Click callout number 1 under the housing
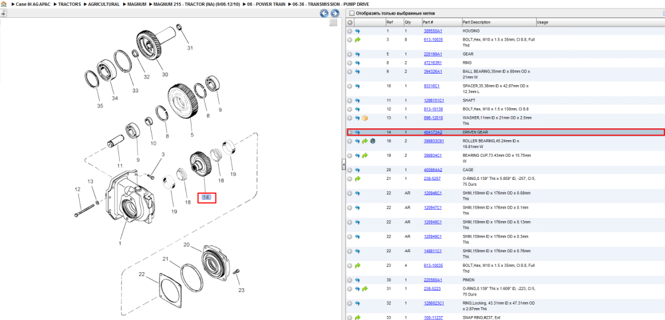This screenshot has width=665, height=320. pos(120,244)
